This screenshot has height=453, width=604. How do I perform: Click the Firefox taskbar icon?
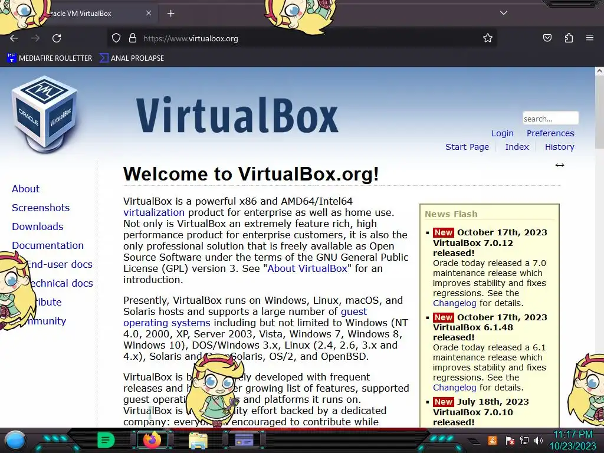(x=152, y=440)
